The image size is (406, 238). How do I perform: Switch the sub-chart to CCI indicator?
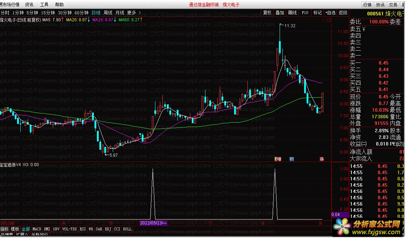click(117, 229)
